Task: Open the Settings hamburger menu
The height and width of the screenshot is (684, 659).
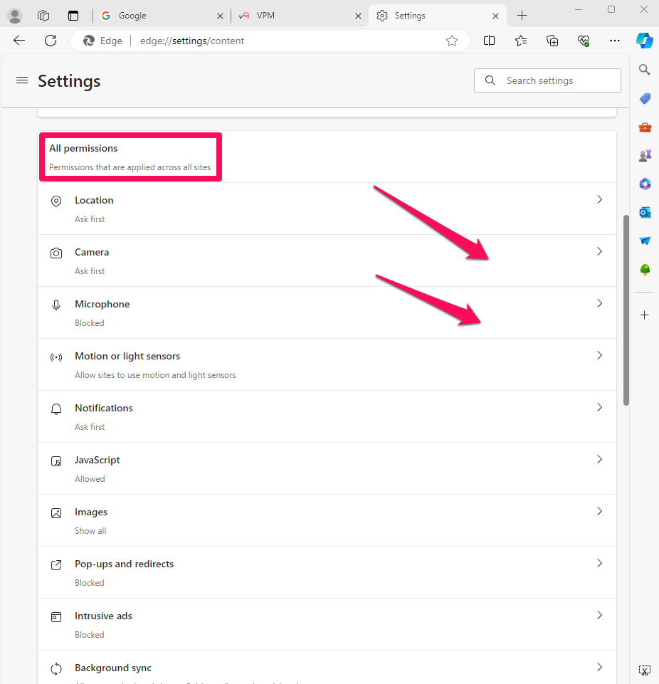Action: pyautogui.click(x=21, y=80)
